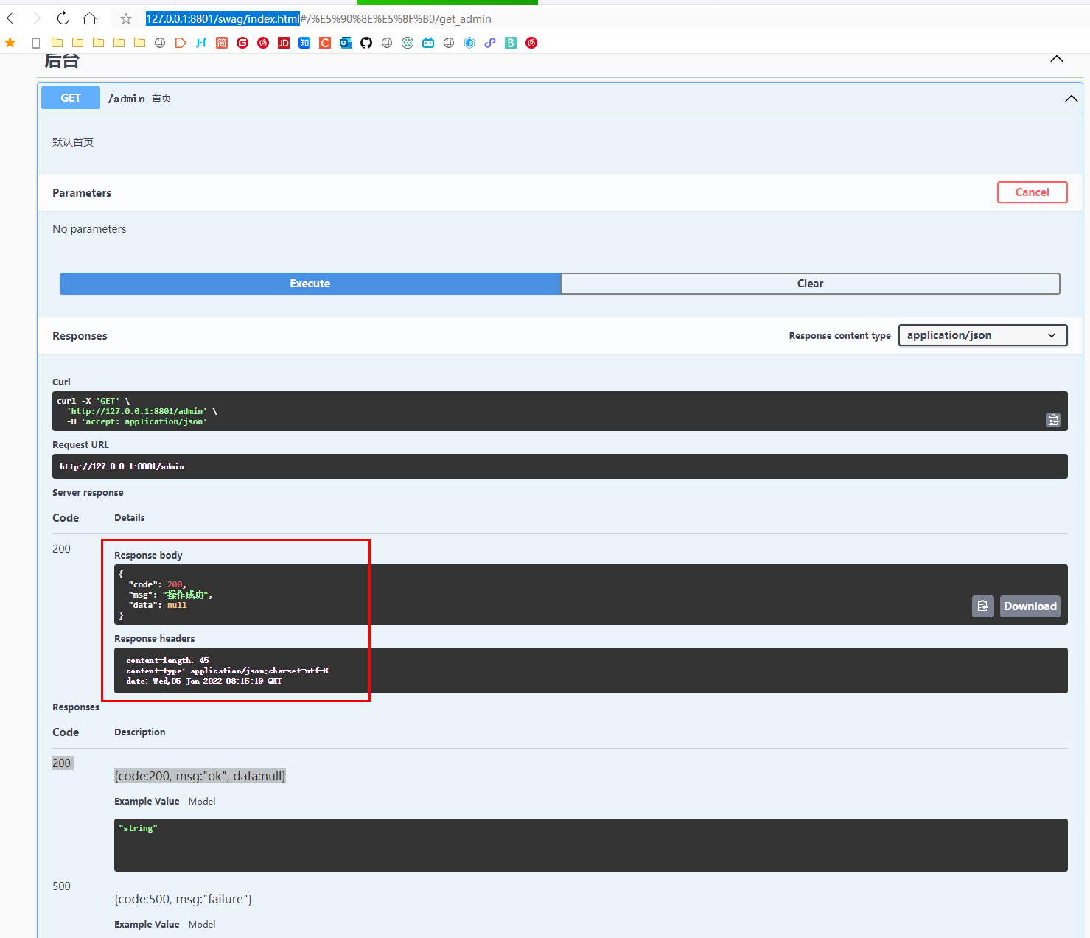This screenshot has width=1090, height=938.
Task: Bookmark this page with the star outline icon
Action: (x=126, y=19)
